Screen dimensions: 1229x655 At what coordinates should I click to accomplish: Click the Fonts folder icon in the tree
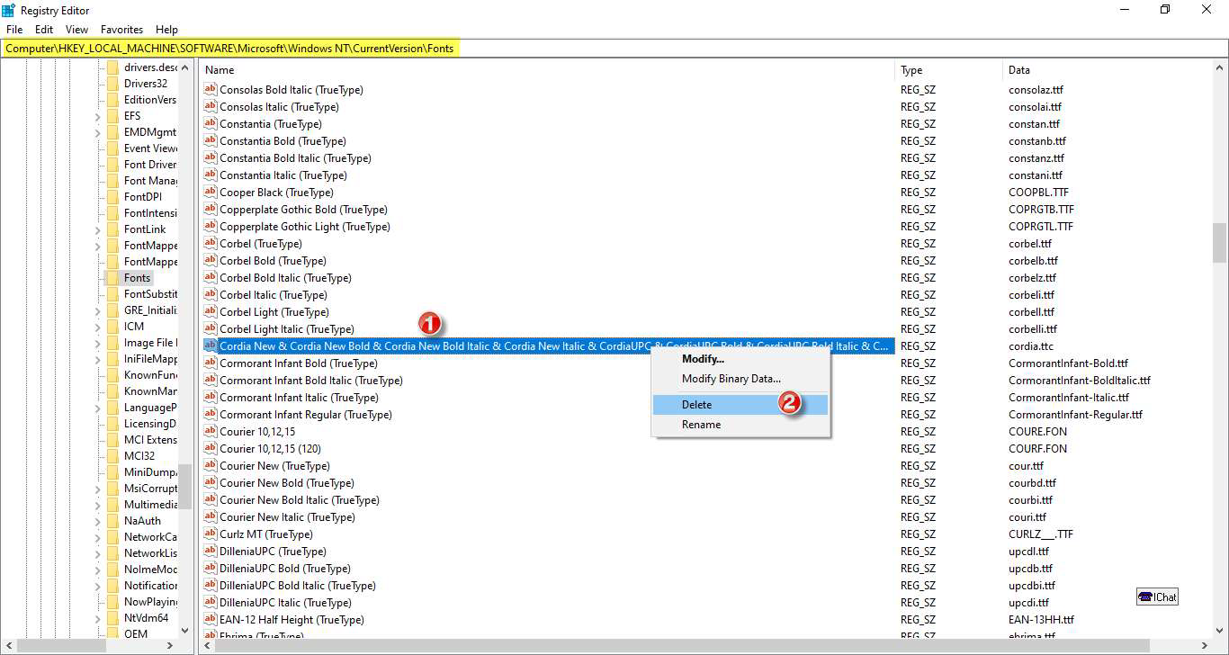112,278
